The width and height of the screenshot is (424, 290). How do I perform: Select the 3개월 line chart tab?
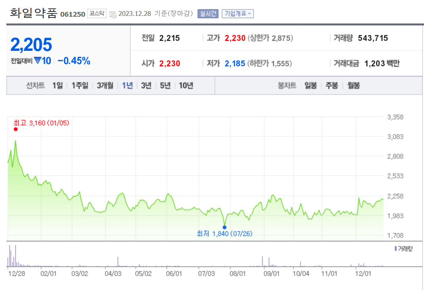(x=105, y=85)
